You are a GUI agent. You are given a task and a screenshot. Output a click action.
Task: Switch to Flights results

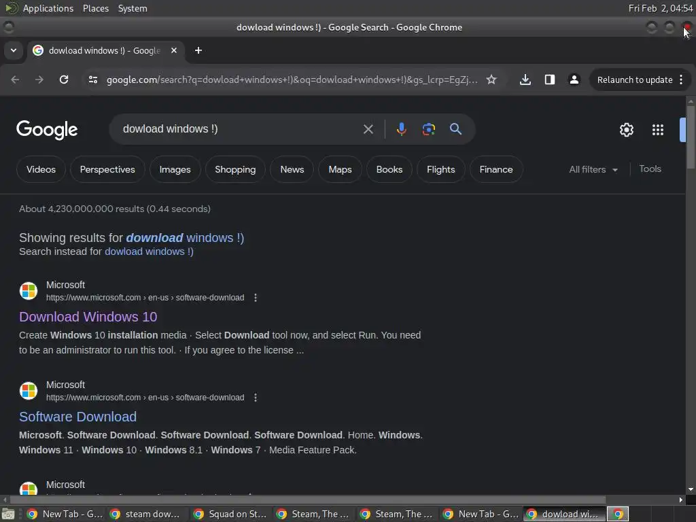click(x=440, y=169)
